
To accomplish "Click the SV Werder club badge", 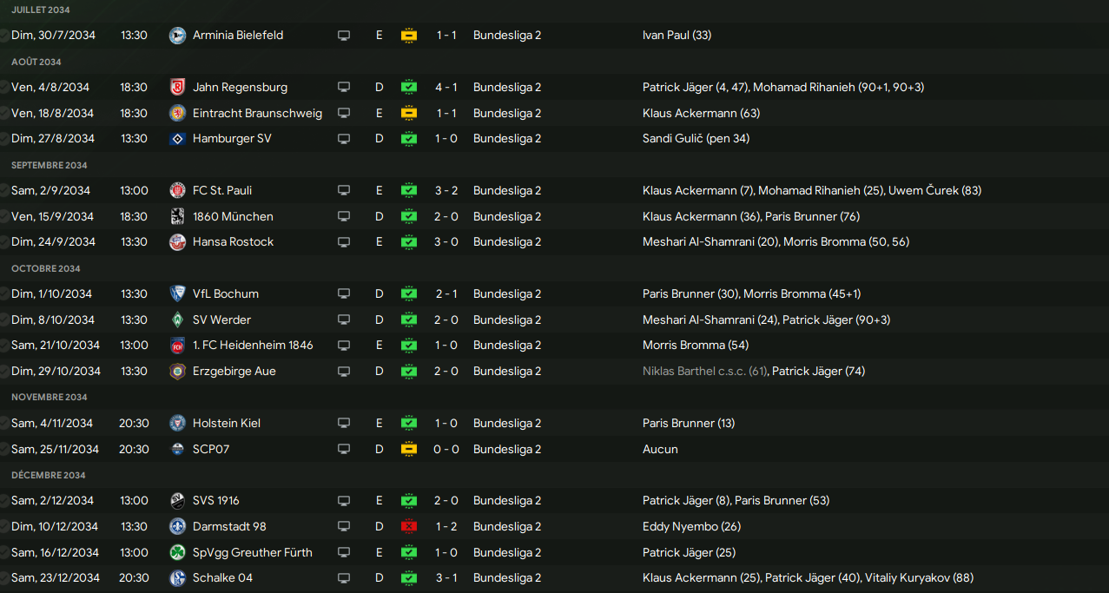I will 177,320.
